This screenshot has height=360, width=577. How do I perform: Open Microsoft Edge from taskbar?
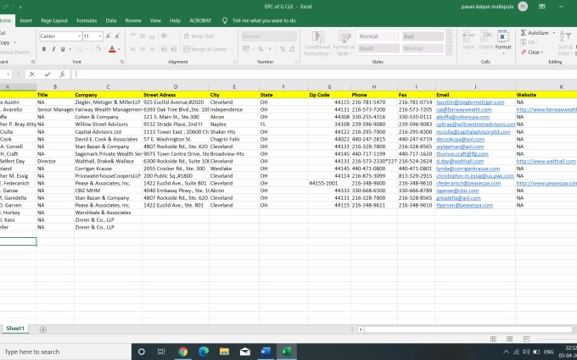click(x=204, y=352)
